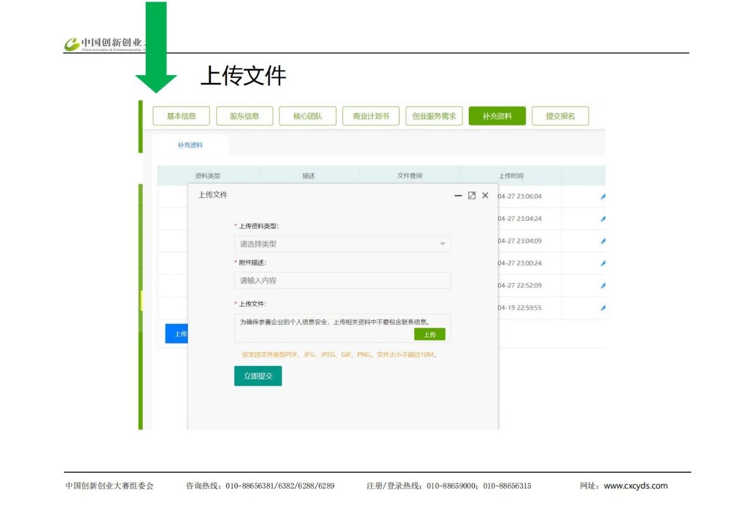Open the 请选择类型 dropdown
Screen dimensions: 752x531
click(342, 244)
